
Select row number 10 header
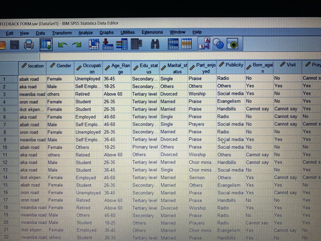(x=9, y=148)
